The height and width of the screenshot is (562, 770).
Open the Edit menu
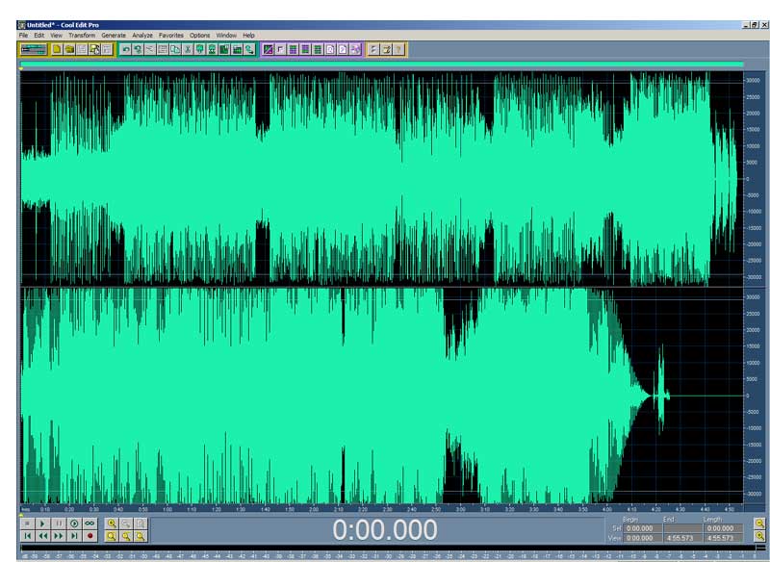[x=38, y=36]
